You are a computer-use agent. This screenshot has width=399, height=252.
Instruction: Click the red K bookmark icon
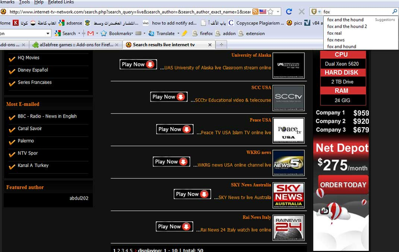coord(16,23)
